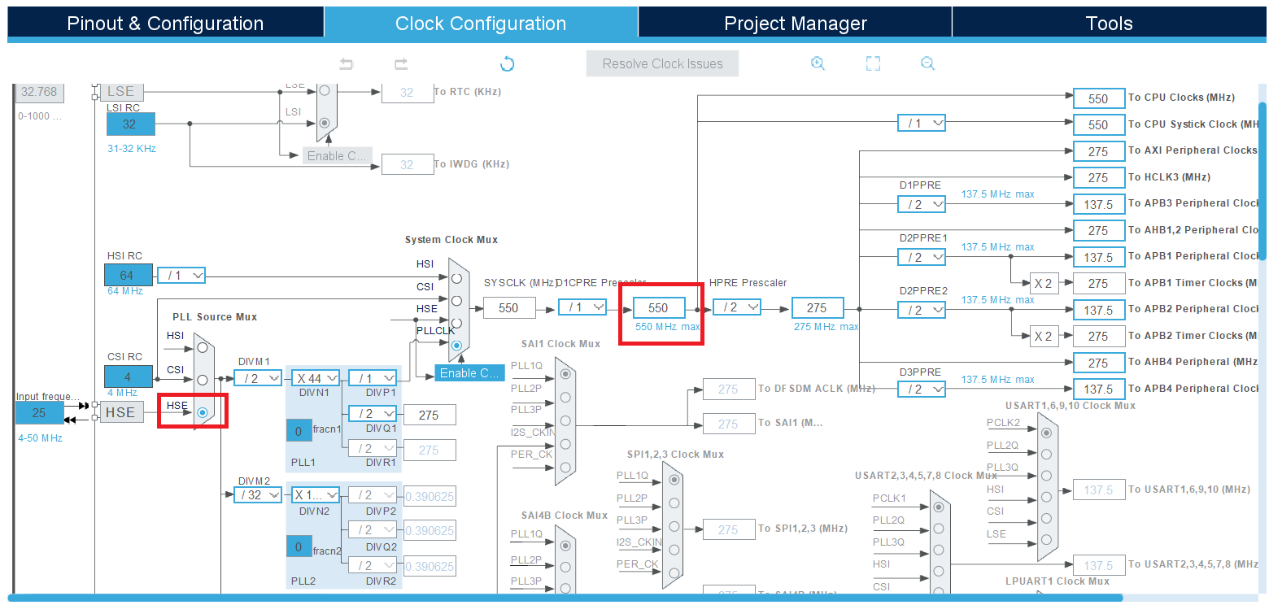This screenshot has width=1269, height=605.
Task: Click the Resolve Clock Issues button
Action: click(x=662, y=64)
